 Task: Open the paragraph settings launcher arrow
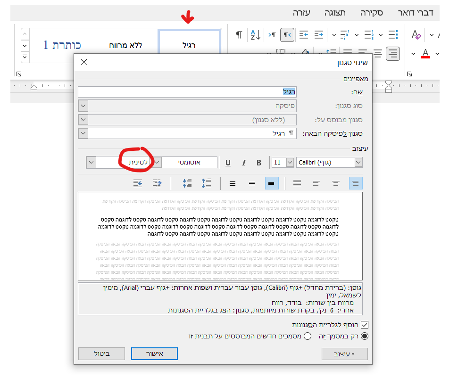[x=409, y=74]
